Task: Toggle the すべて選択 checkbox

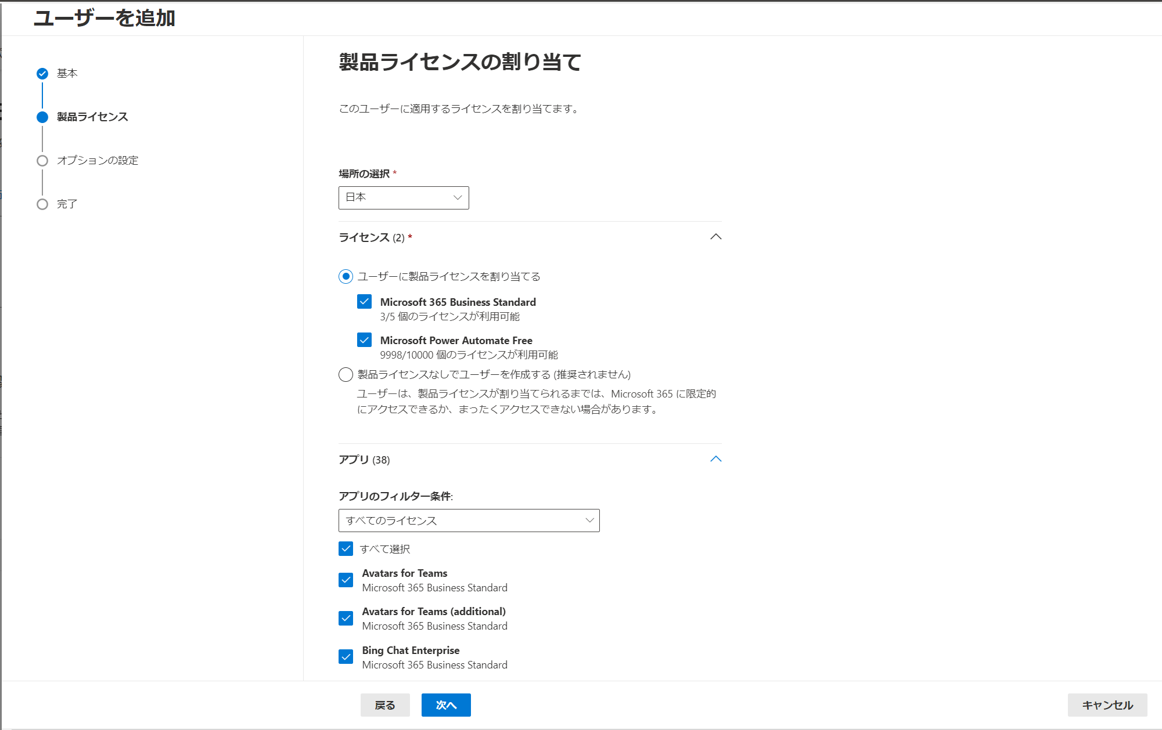Action: pyautogui.click(x=346, y=548)
